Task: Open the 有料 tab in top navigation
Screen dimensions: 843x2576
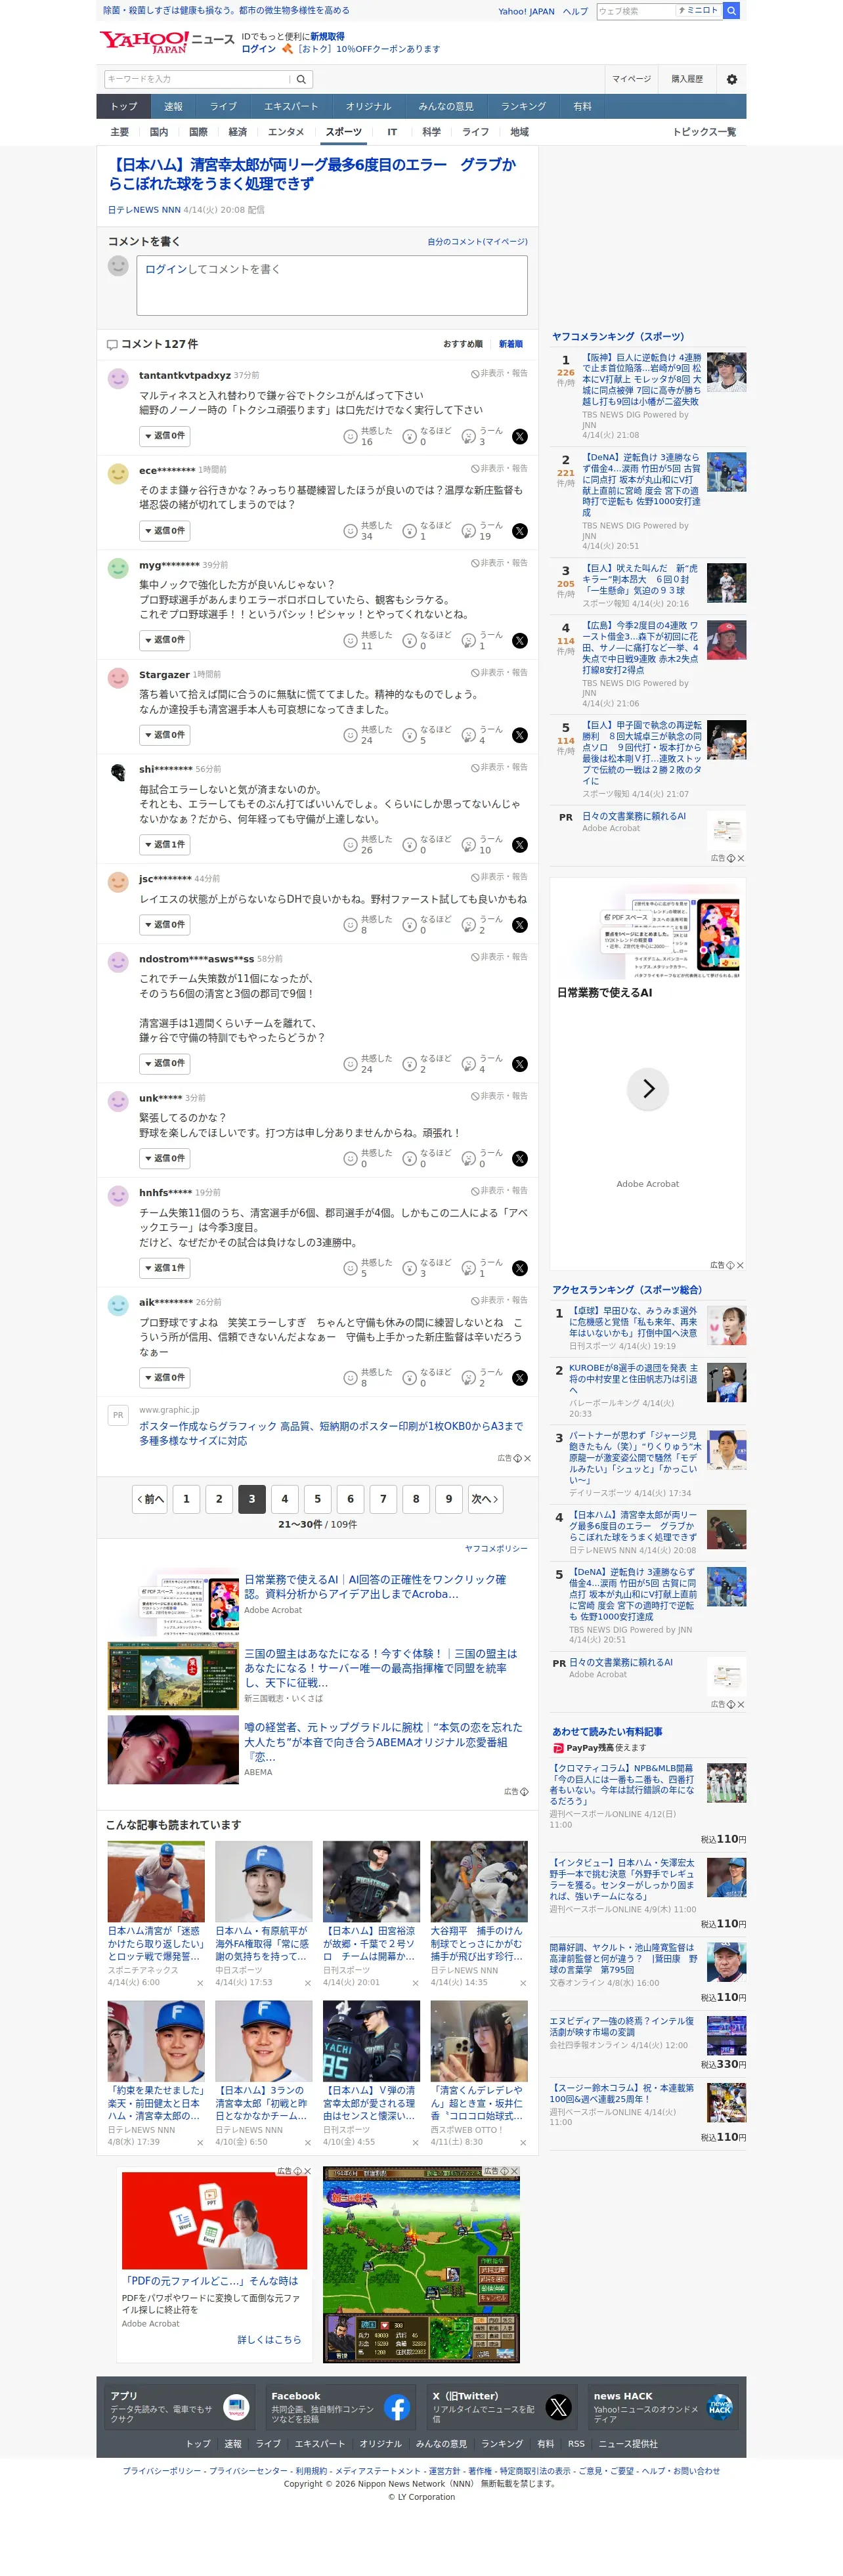Action: tap(583, 106)
